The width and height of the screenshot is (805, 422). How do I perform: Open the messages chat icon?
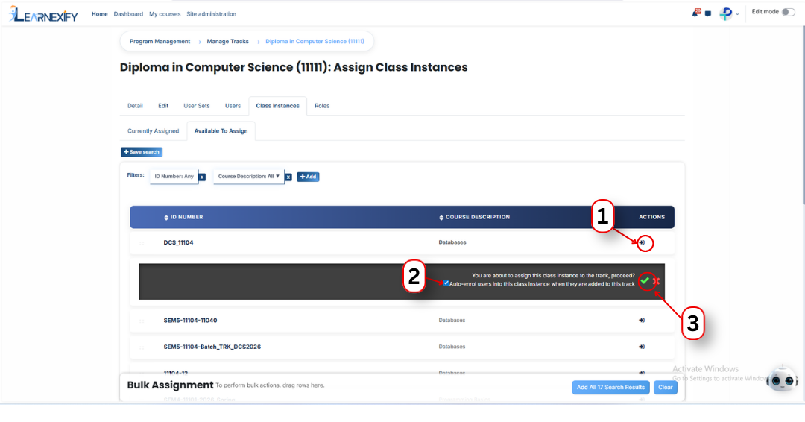pyautogui.click(x=708, y=14)
